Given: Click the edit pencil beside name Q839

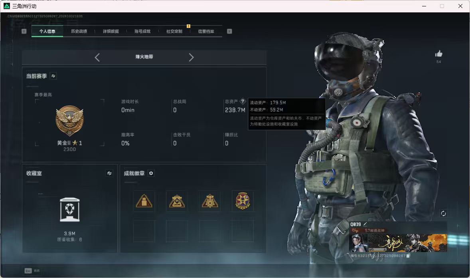Looking at the screenshot, I should [365, 224].
